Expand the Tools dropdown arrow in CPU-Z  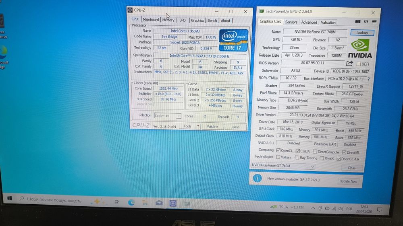coord(198,126)
